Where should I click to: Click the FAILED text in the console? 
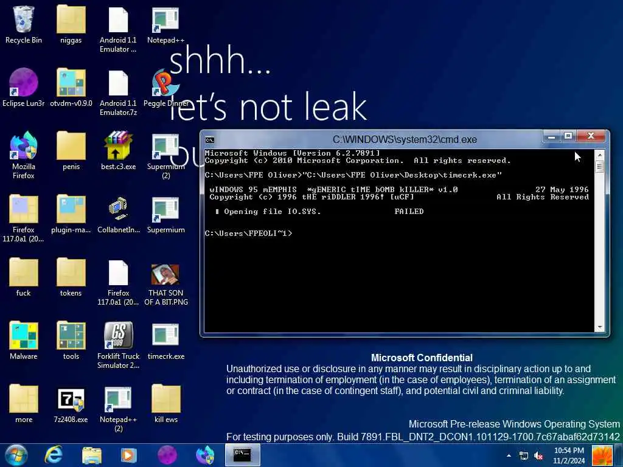coord(409,212)
